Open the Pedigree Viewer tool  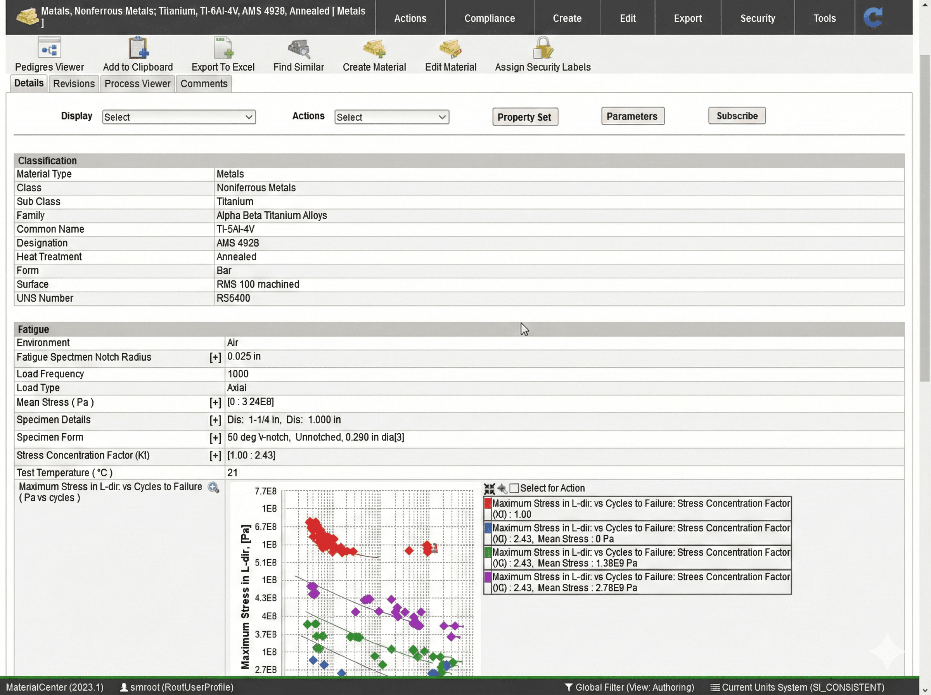49,48
